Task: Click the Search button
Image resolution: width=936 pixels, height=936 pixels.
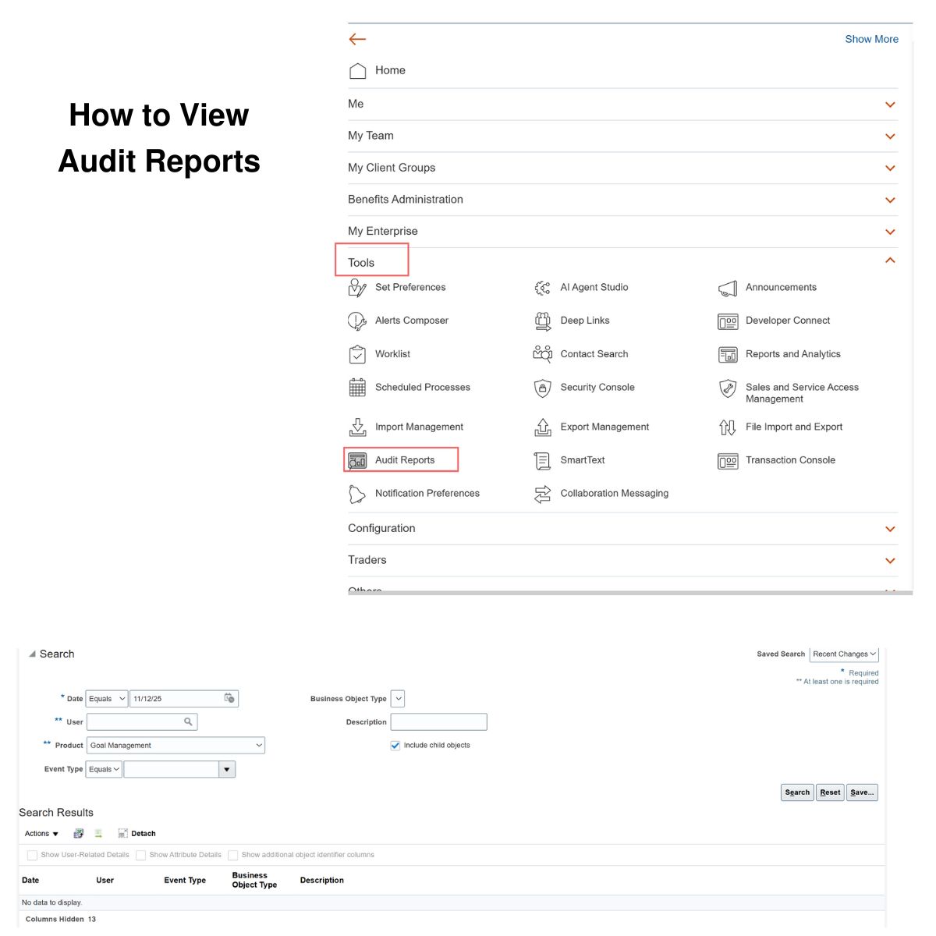Action: 796,792
